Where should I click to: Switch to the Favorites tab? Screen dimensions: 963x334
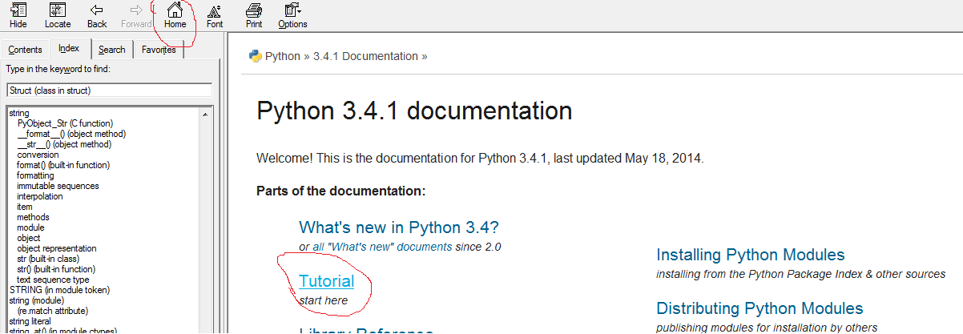159,50
